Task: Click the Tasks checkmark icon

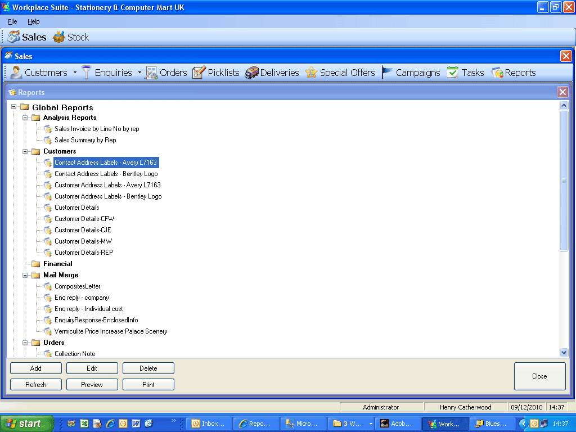Action: point(453,73)
